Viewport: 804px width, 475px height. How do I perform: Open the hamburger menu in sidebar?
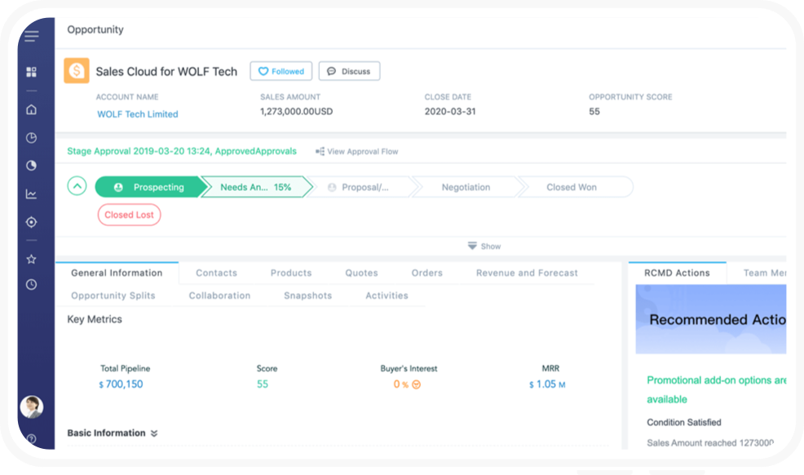click(x=31, y=35)
